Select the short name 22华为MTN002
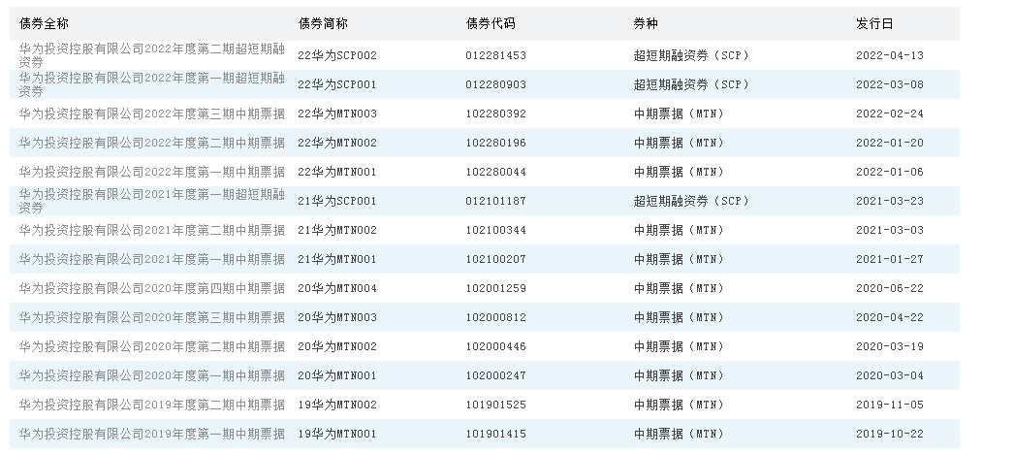This screenshot has width=1014, height=454. point(336,143)
